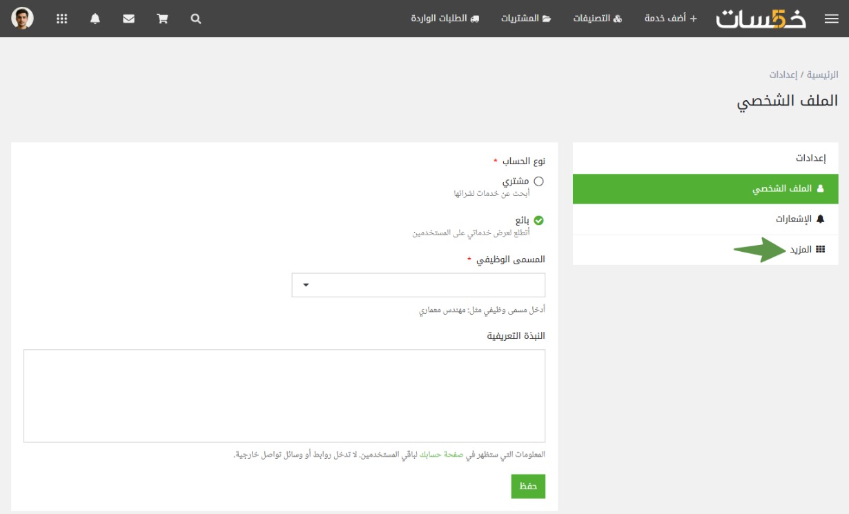Click in the النبذة التعريفية text area
Viewport: 849px width, 514px height.
tap(284, 395)
